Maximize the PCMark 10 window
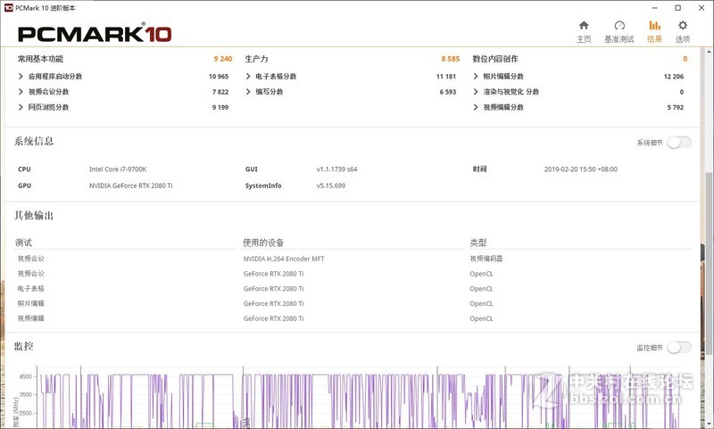This screenshot has height=429, width=714. point(678,8)
